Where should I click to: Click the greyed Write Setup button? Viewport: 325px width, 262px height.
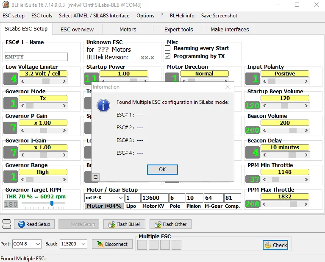pyautogui.click(x=79, y=224)
